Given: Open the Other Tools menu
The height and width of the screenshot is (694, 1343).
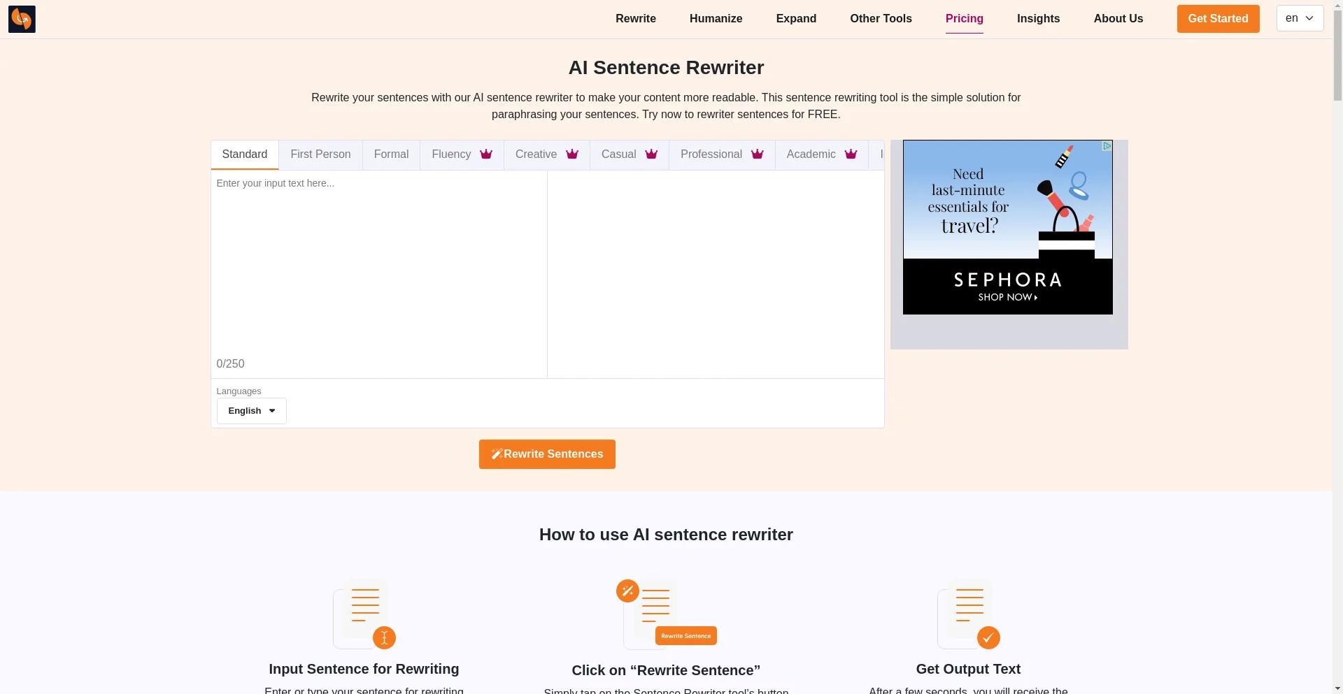Looking at the screenshot, I should pos(881,19).
